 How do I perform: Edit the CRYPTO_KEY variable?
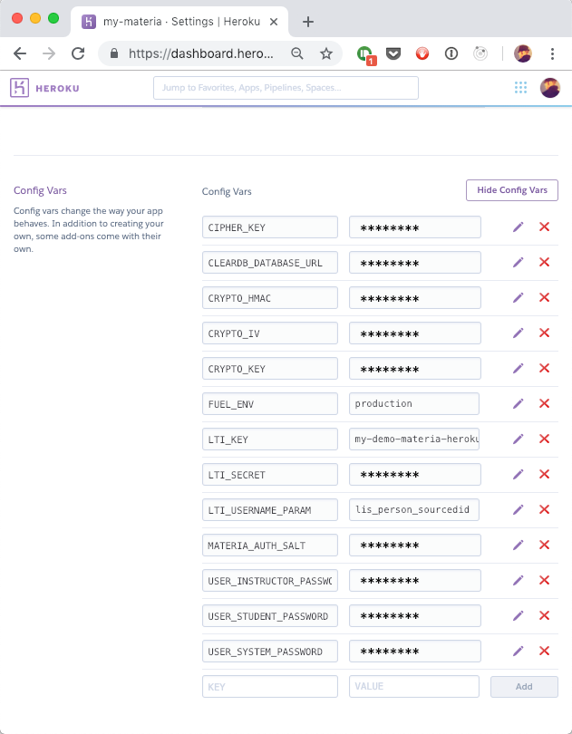coord(518,369)
